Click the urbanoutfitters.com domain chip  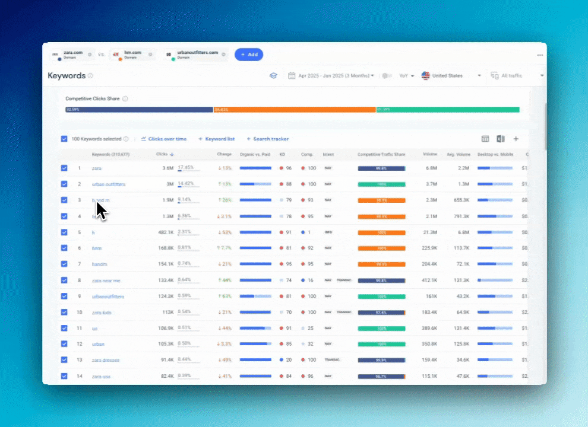point(195,55)
